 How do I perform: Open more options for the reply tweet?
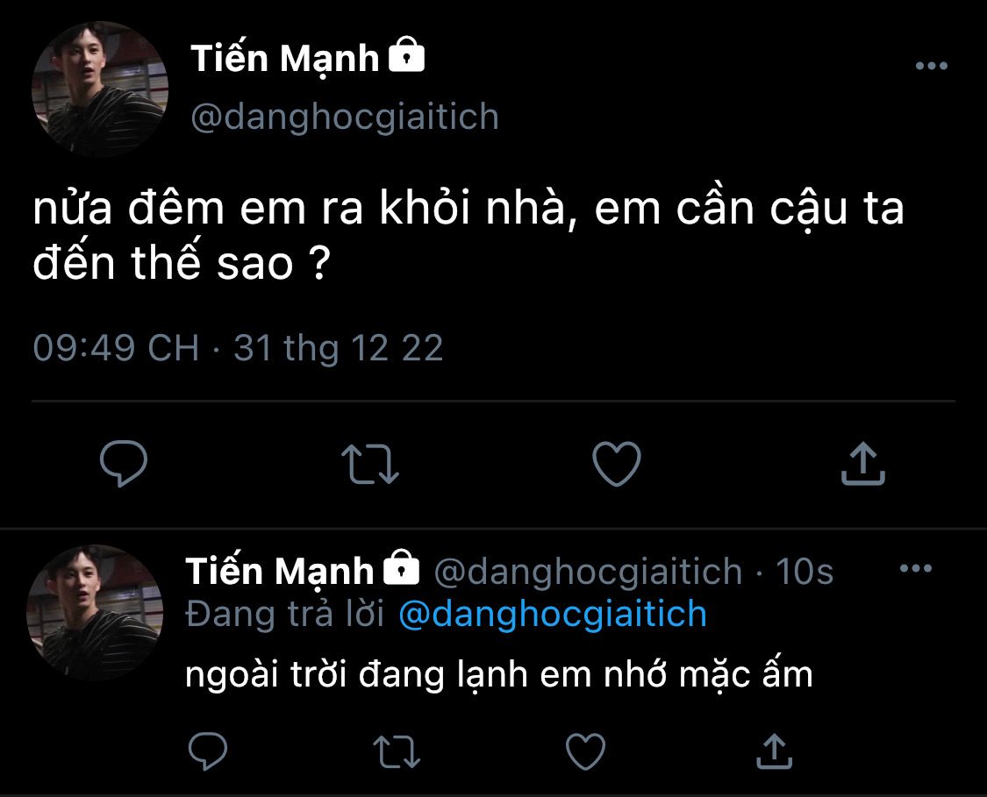click(916, 569)
